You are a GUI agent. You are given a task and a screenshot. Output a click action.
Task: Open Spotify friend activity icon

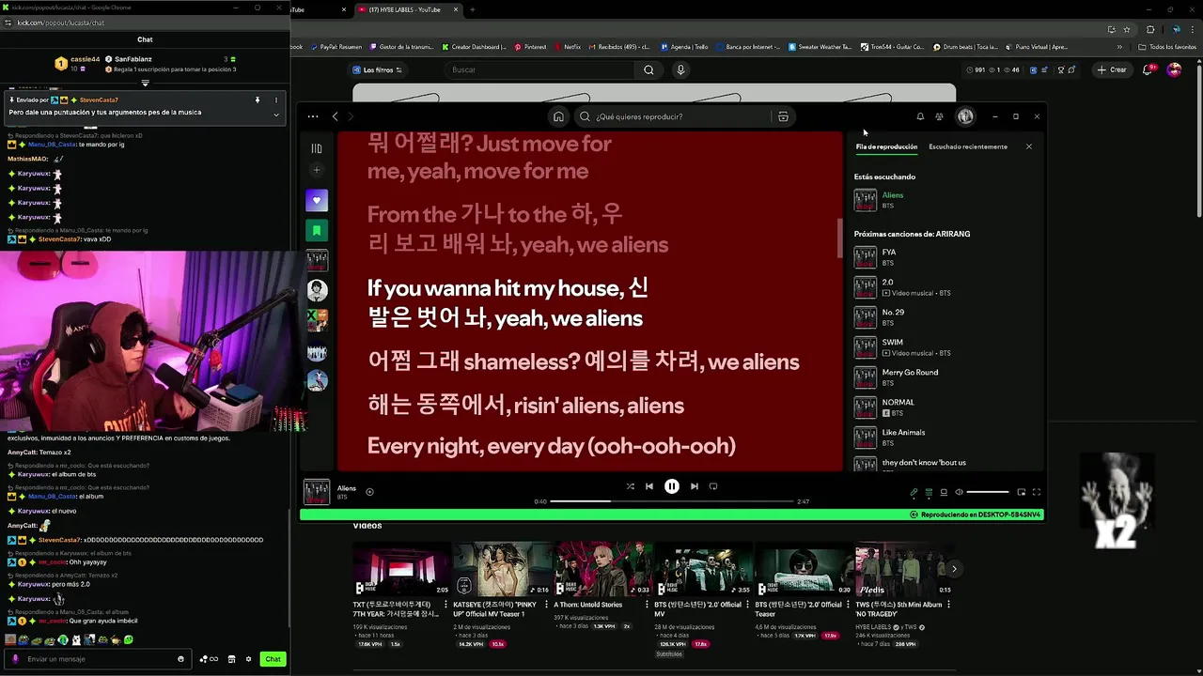pos(939,116)
